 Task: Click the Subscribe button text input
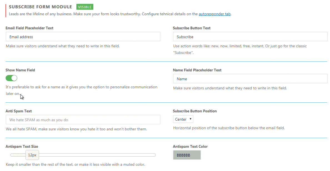coord(250,37)
